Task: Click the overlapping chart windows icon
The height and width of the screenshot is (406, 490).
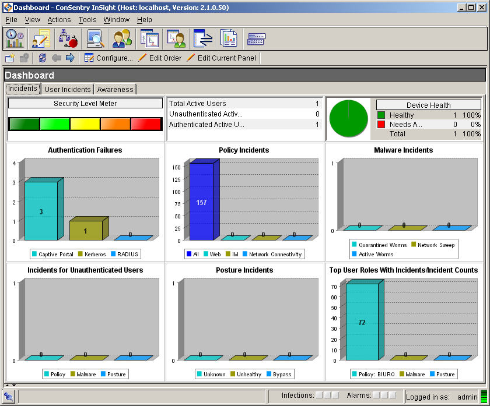Action: click(149, 38)
